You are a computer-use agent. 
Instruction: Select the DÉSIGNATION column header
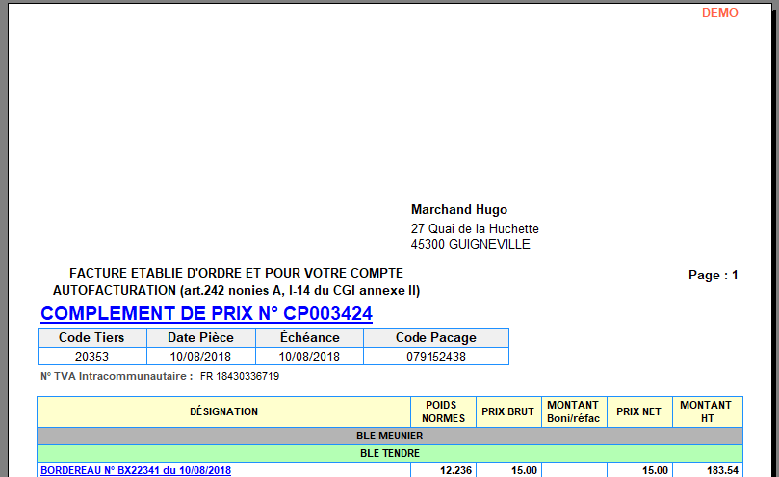point(223,411)
